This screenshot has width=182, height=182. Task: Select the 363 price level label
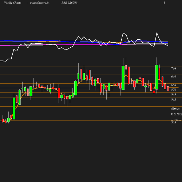[174, 122]
